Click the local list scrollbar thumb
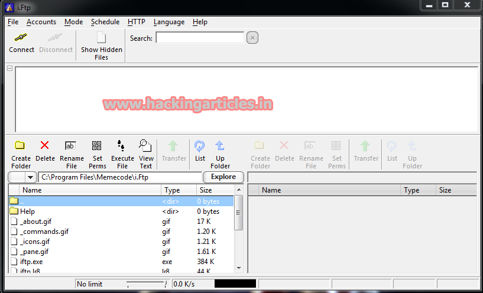The height and width of the screenshot is (293, 483). pos(239,212)
